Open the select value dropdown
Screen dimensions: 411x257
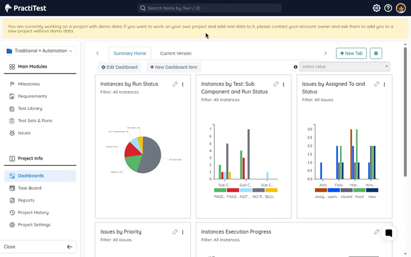coord(345,66)
